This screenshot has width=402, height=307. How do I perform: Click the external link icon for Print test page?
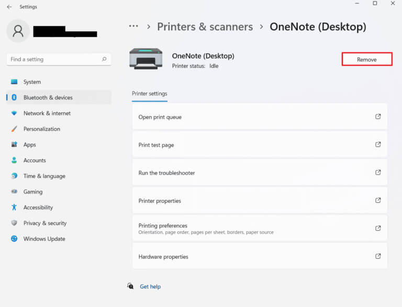point(378,144)
